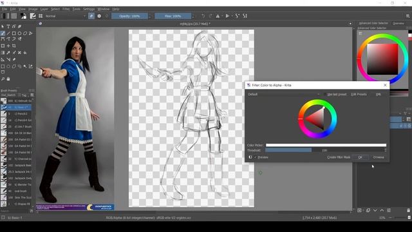This screenshot has width=412, height=232.
Task: Open the brush editor icon
Action: (33, 16)
